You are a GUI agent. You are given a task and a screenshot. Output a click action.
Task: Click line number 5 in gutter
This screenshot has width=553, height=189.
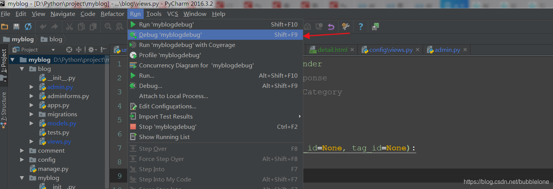119,120
